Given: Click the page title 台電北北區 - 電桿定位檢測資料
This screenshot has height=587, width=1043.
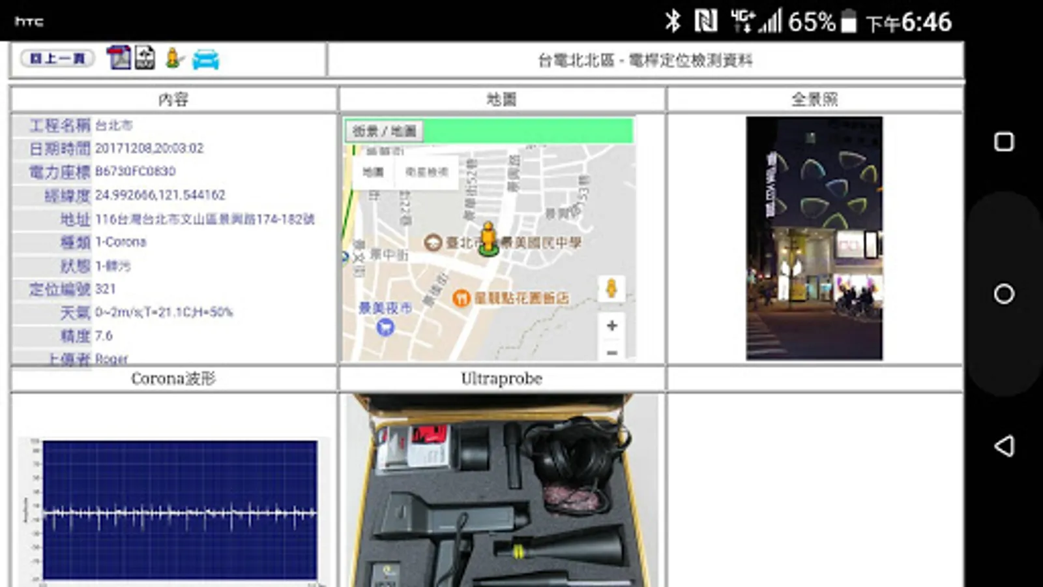Looking at the screenshot, I should click(645, 61).
